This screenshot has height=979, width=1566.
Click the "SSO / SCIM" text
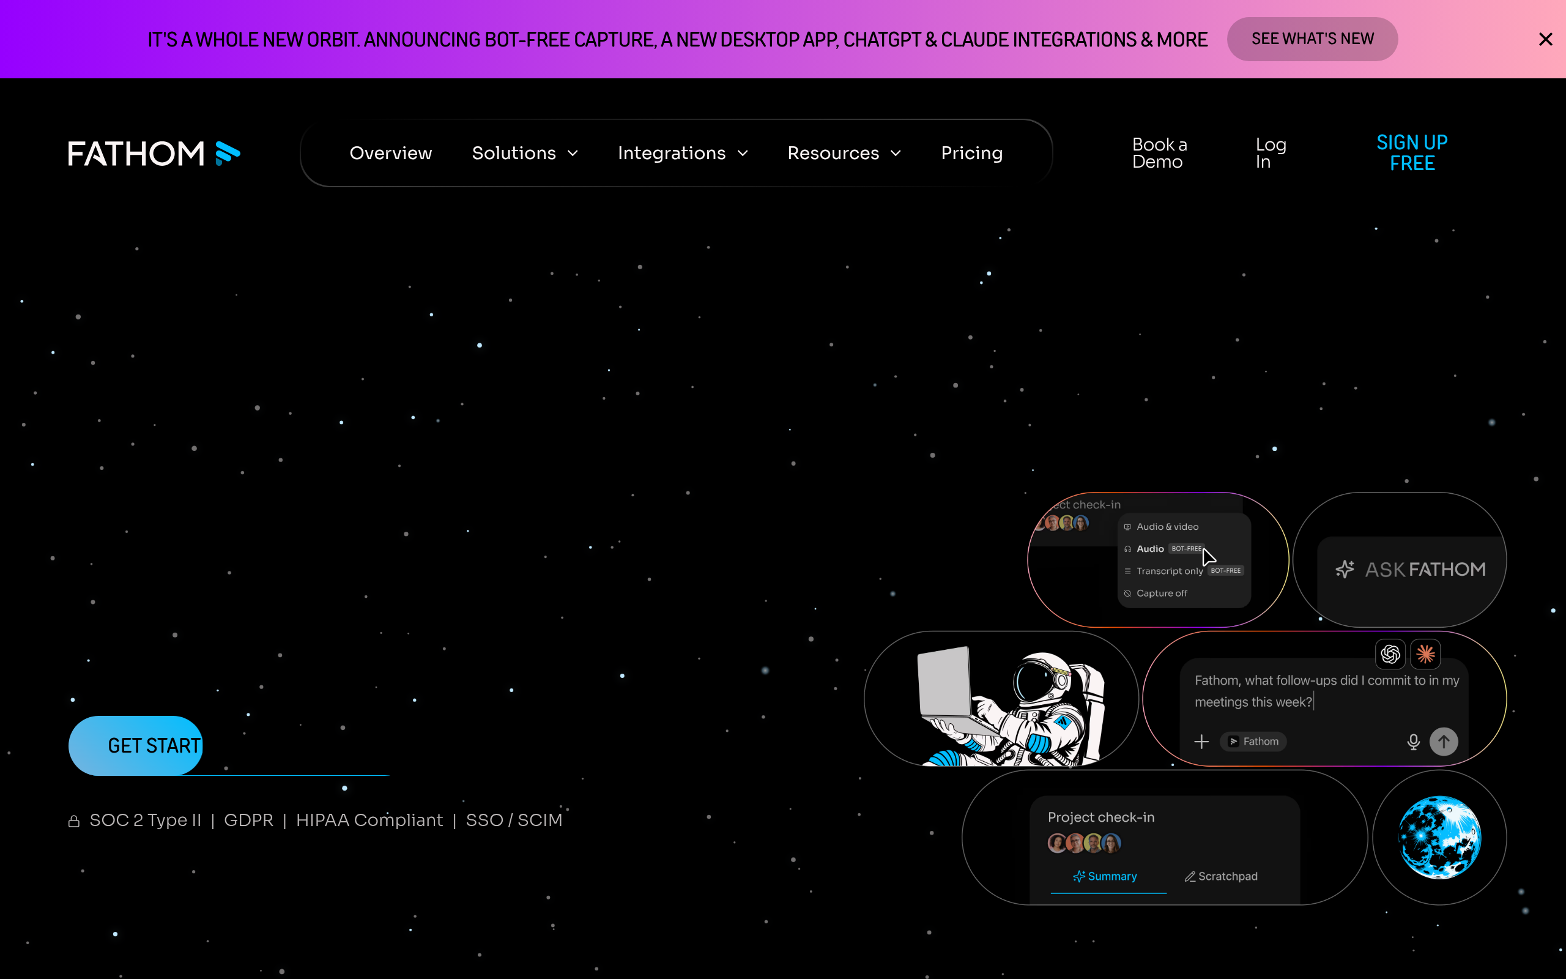[514, 821]
